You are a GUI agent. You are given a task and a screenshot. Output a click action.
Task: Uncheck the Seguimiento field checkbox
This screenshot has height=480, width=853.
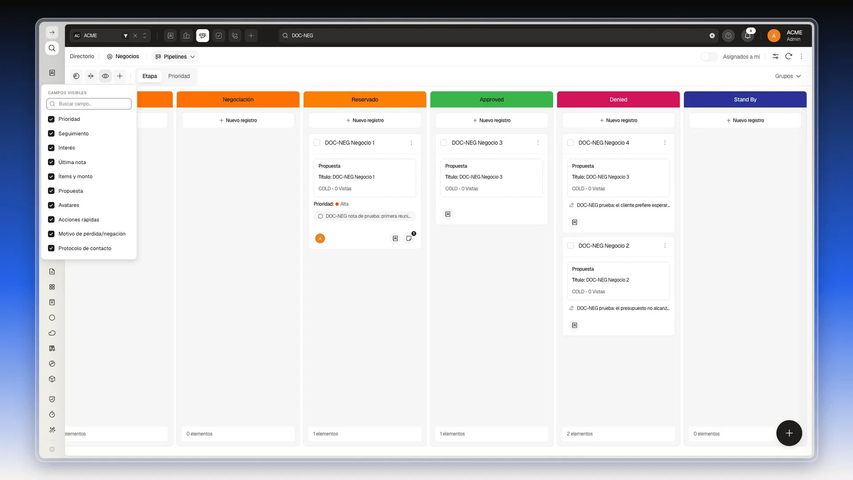point(51,133)
